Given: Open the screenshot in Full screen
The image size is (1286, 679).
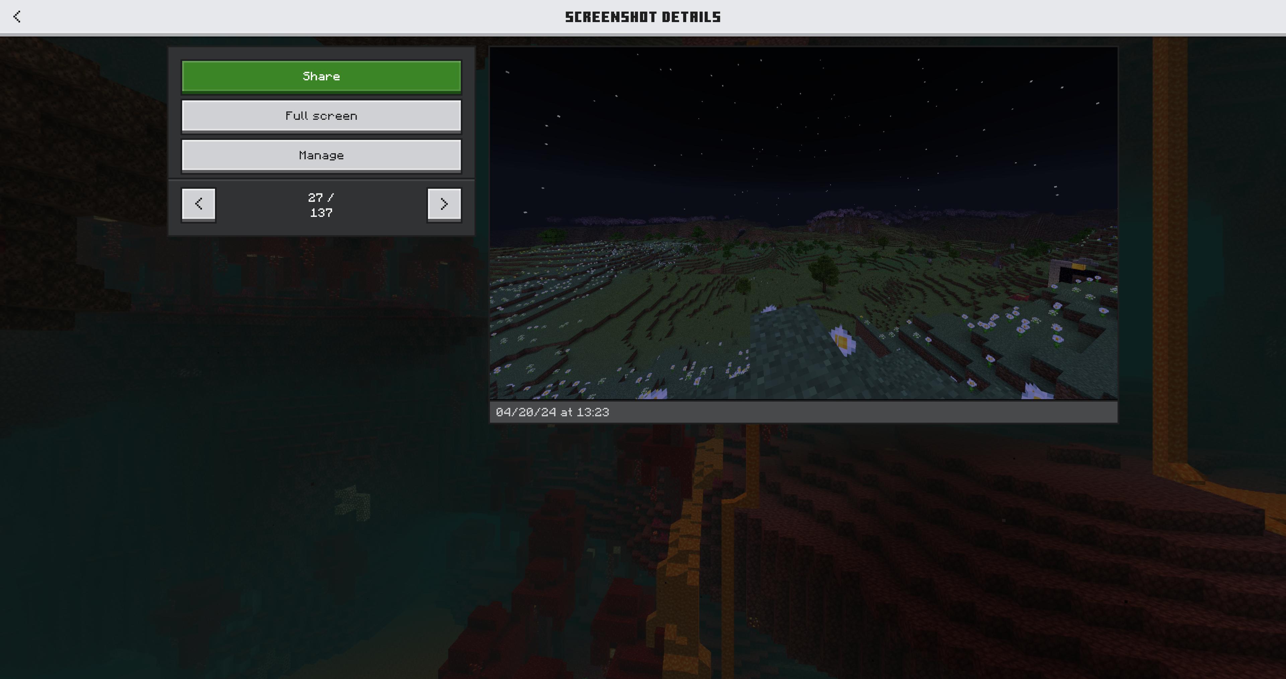Looking at the screenshot, I should click(321, 116).
